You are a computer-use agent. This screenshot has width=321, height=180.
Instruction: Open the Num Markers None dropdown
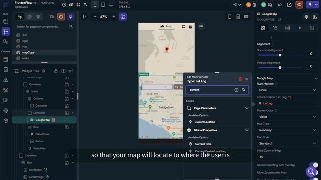click(x=287, y=90)
